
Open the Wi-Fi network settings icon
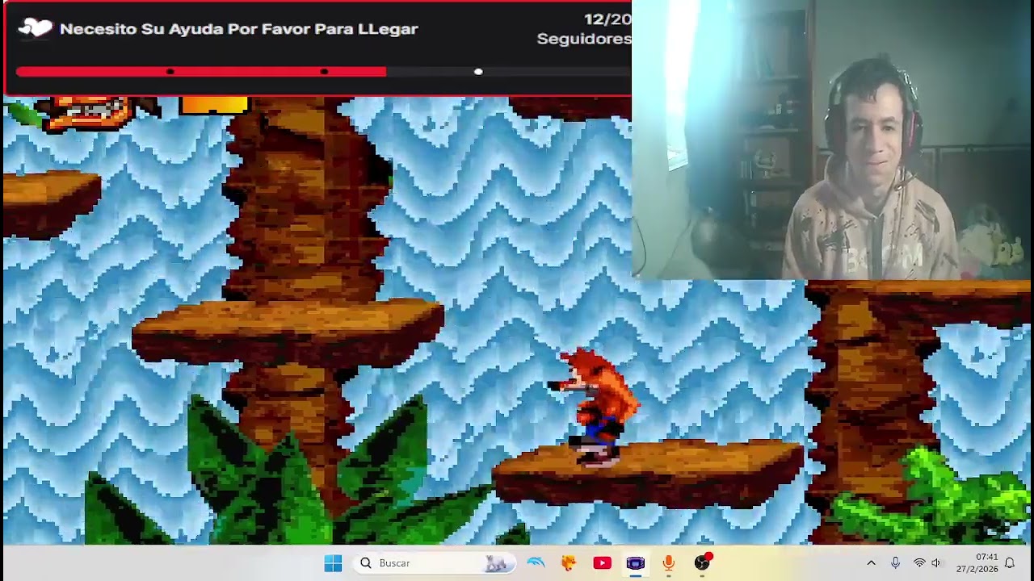(918, 563)
